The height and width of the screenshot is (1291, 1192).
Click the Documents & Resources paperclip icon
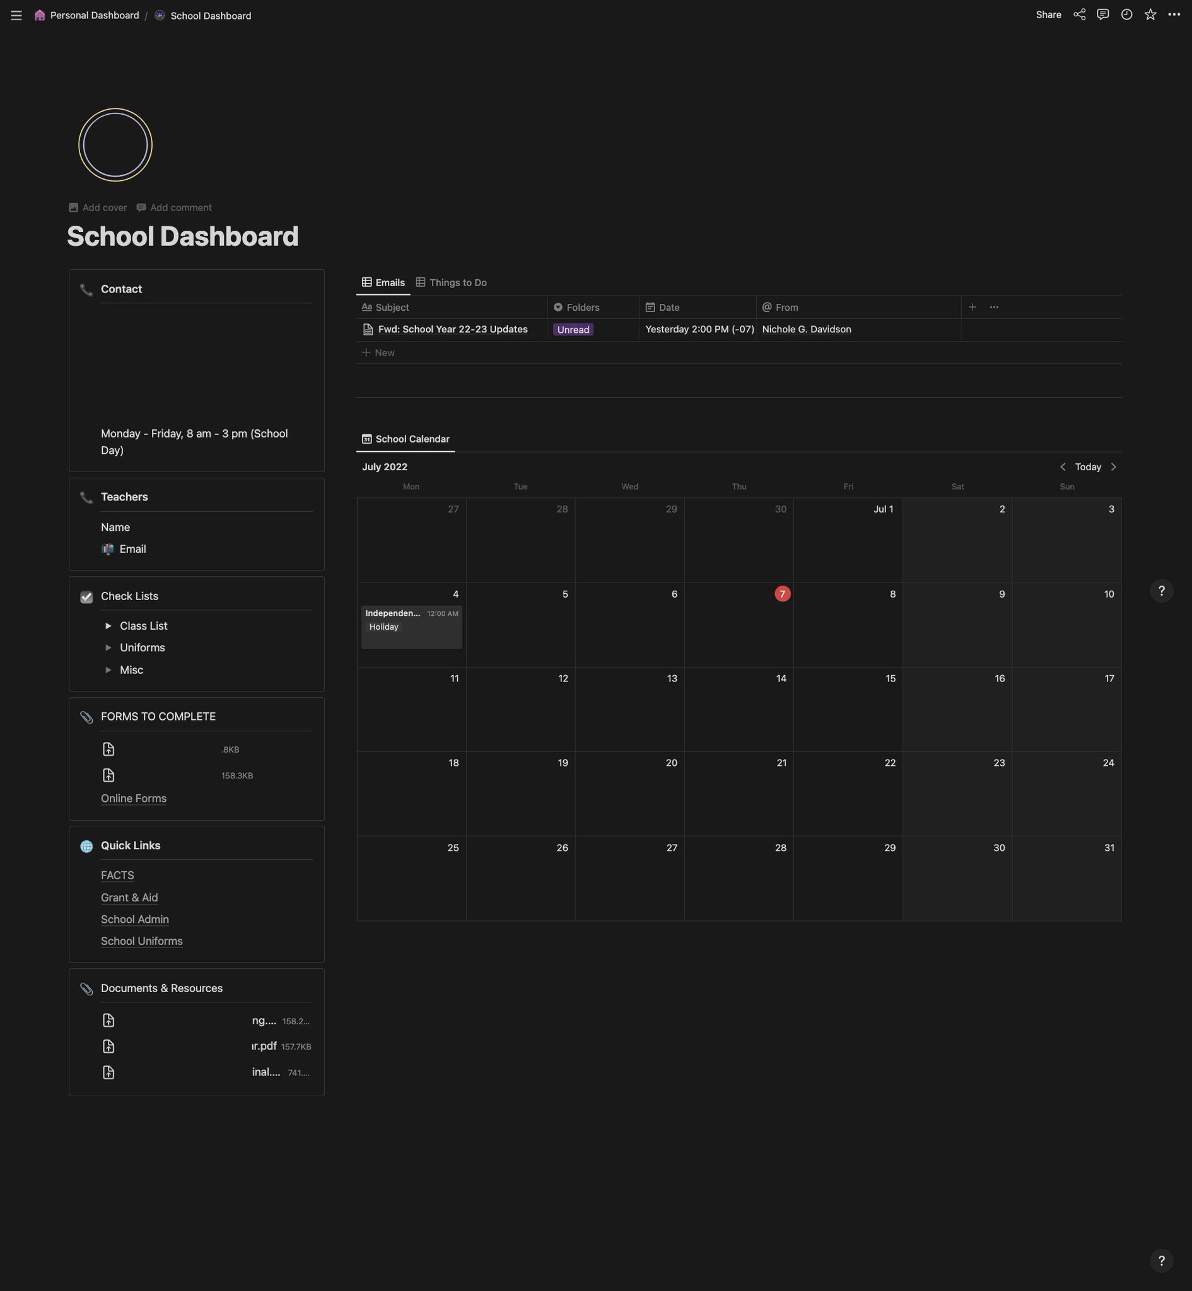pos(86,989)
